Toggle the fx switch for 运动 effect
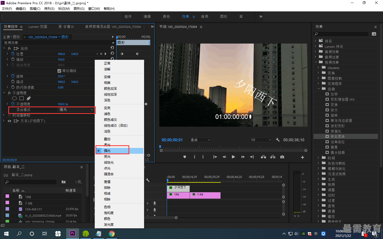This screenshot has height=239, width=383. 9,48
